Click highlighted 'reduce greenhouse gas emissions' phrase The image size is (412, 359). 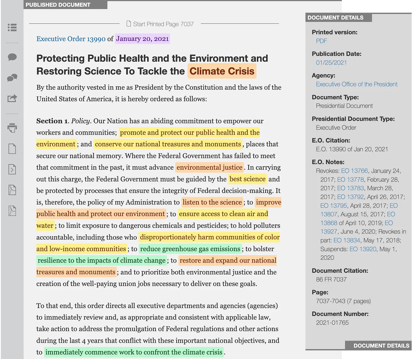190,249
